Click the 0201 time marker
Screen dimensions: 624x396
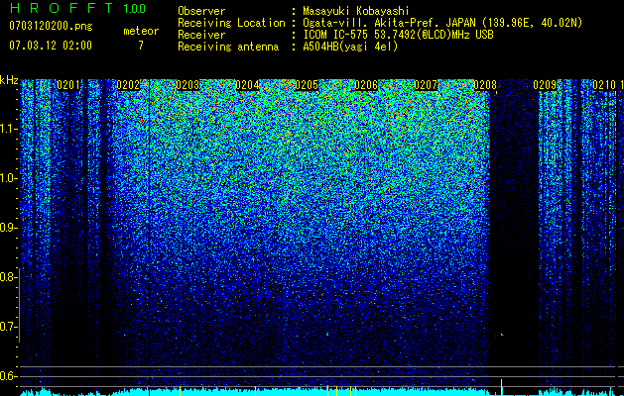click(68, 85)
